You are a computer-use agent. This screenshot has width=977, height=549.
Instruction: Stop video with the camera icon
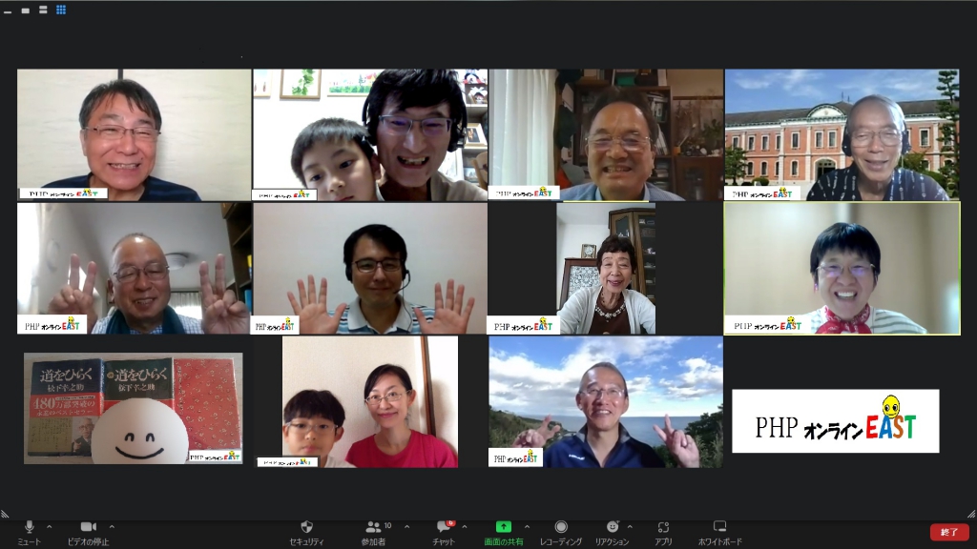[x=89, y=527]
